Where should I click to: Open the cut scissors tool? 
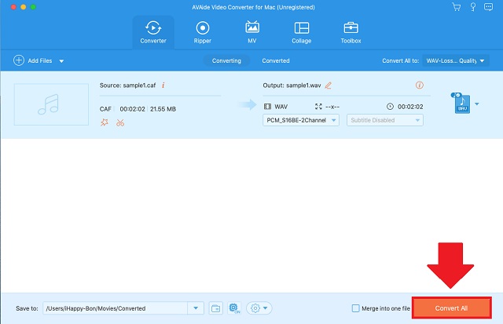[120, 122]
